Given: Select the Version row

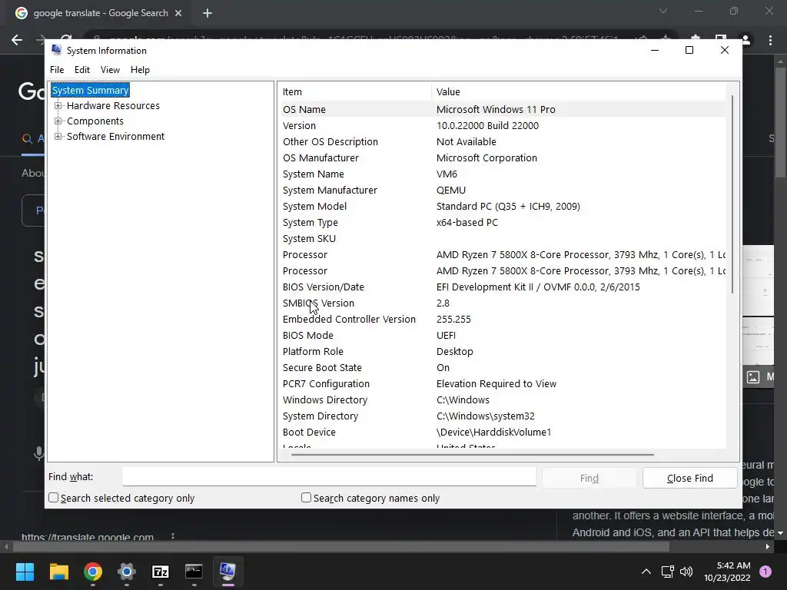Looking at the screenshot, I should pyautogui.click(x=503, y=125).
